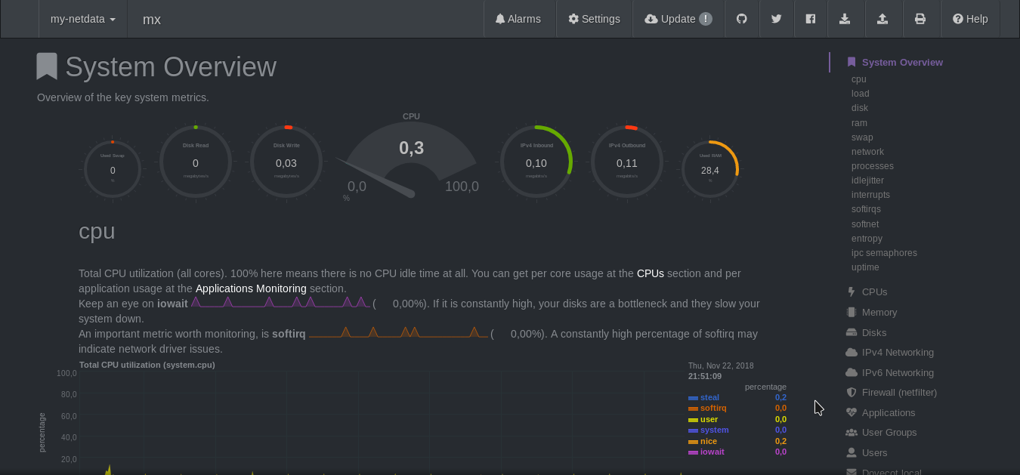Click the upload snapshot icon
The width and height of the screenshot is (1020, 475).
(882, 19)
